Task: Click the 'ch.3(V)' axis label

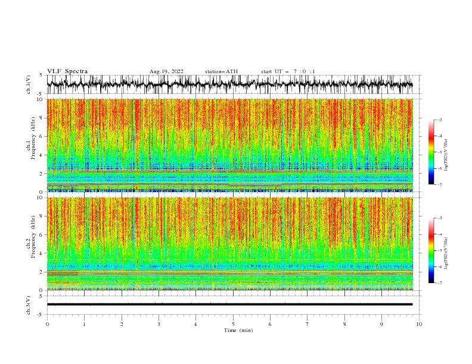Action: click(29, 305)
